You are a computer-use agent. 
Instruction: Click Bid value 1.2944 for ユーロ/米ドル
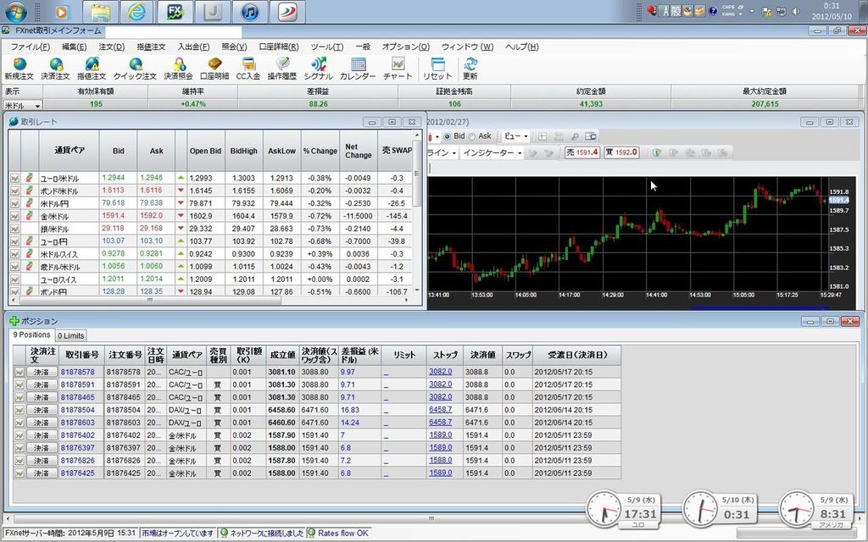tap(114, 178)
